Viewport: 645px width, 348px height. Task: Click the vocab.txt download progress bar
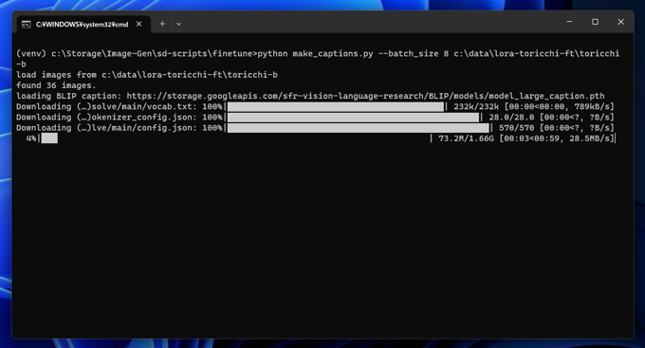336,106
